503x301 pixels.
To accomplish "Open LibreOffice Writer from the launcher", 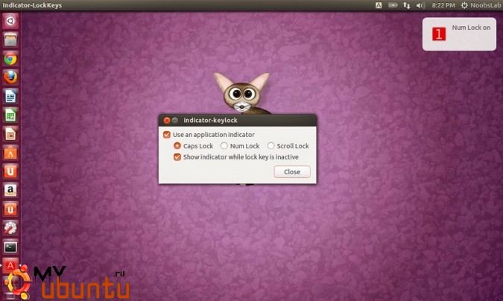I will pos(10,96).
